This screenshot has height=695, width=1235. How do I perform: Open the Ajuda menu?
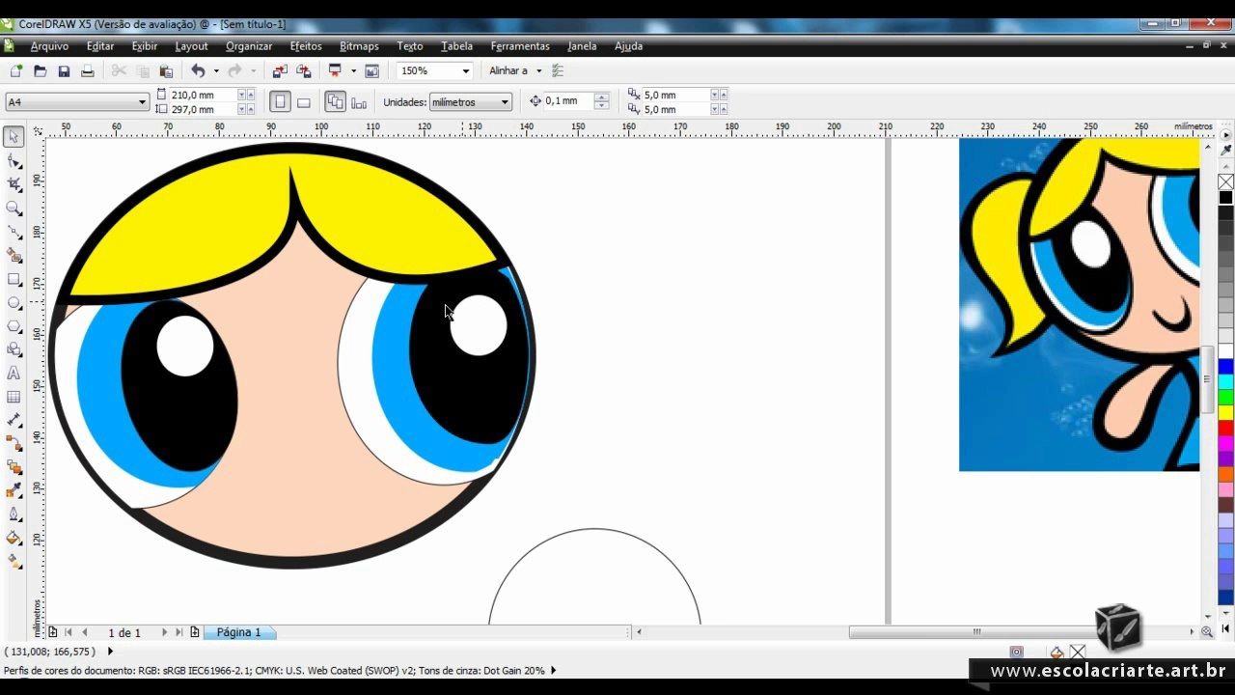tap(628, 45)
